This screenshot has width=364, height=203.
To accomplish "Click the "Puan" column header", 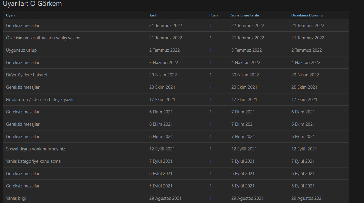I will pyautogui.click(x=213, y=15).
